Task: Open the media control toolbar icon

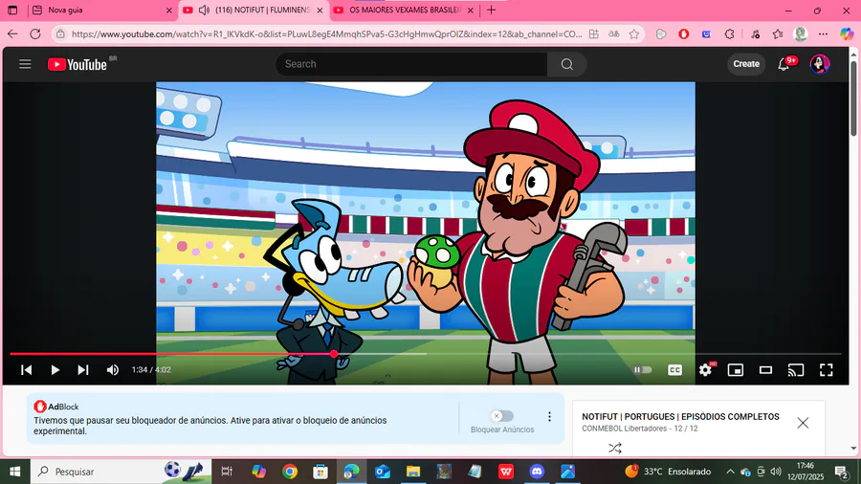Action: click(755, 34)
